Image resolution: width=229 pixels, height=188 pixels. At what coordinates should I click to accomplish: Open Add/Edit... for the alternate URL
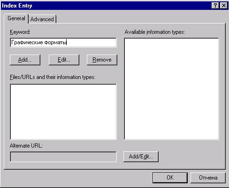[141, 157]
